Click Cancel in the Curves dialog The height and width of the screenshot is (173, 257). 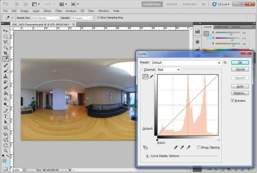pyautogui.click(x=240, y=69)
